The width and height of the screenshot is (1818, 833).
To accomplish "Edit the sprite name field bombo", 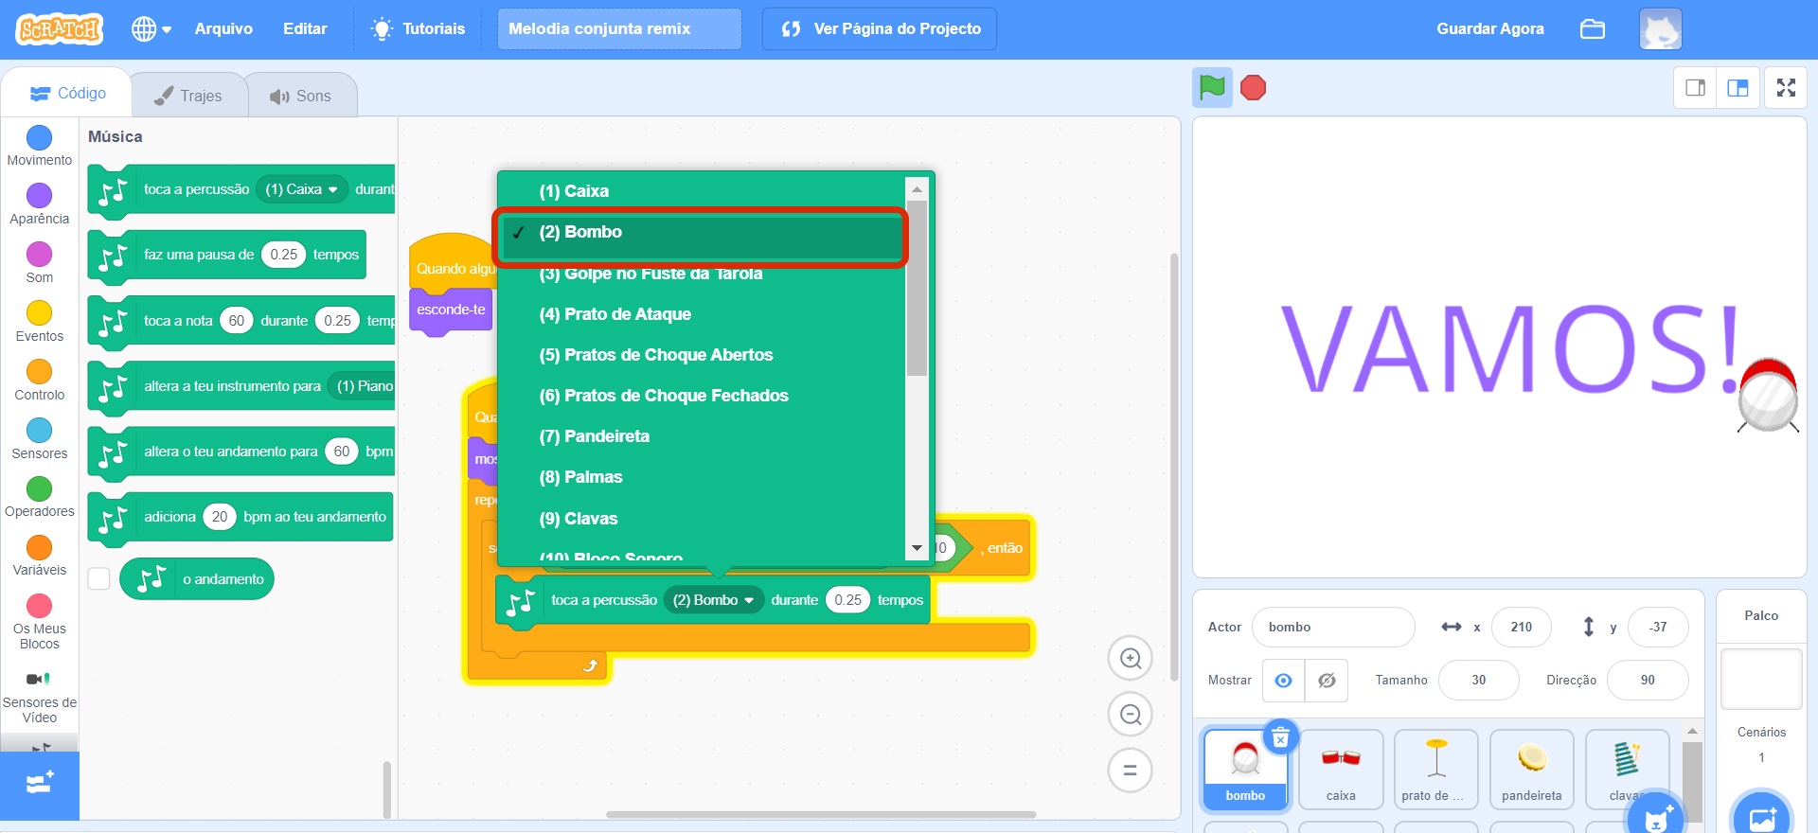I will [x=1333, y=627].
